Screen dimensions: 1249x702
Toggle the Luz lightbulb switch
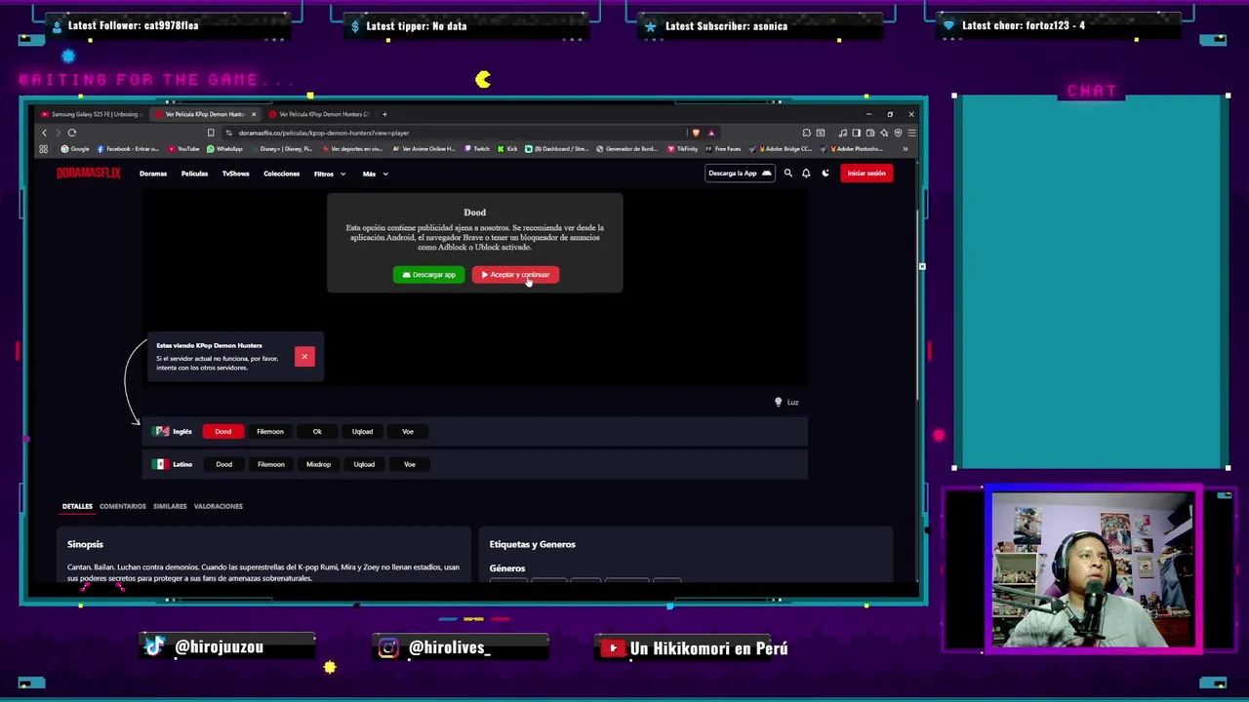tap(786, 402)
